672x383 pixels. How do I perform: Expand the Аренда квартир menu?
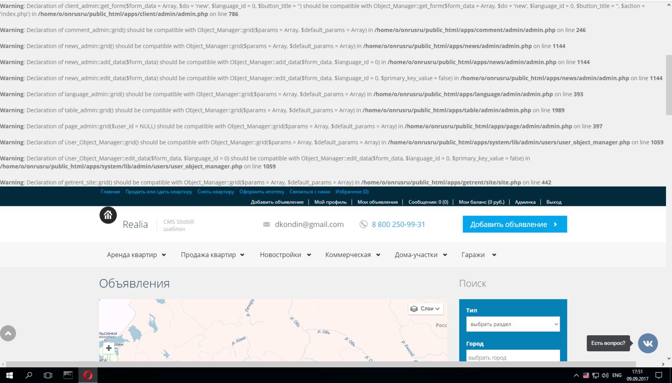(x=136, y=255)
